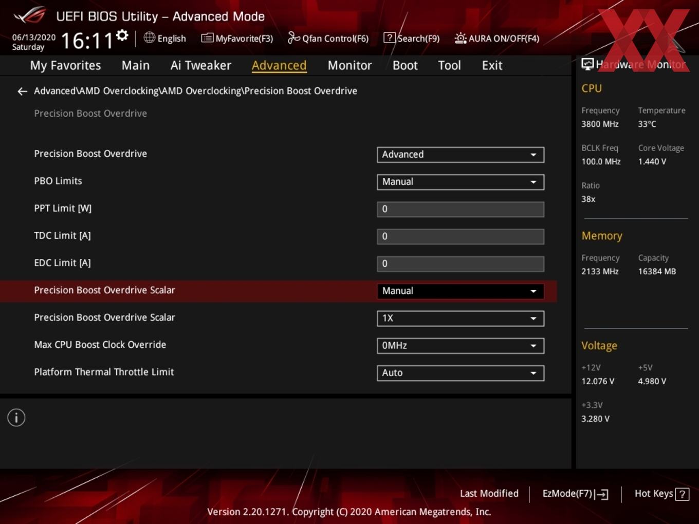Click the 06/13/2020 date text
This screenshot has height=524, width=699.
point(34,37)
